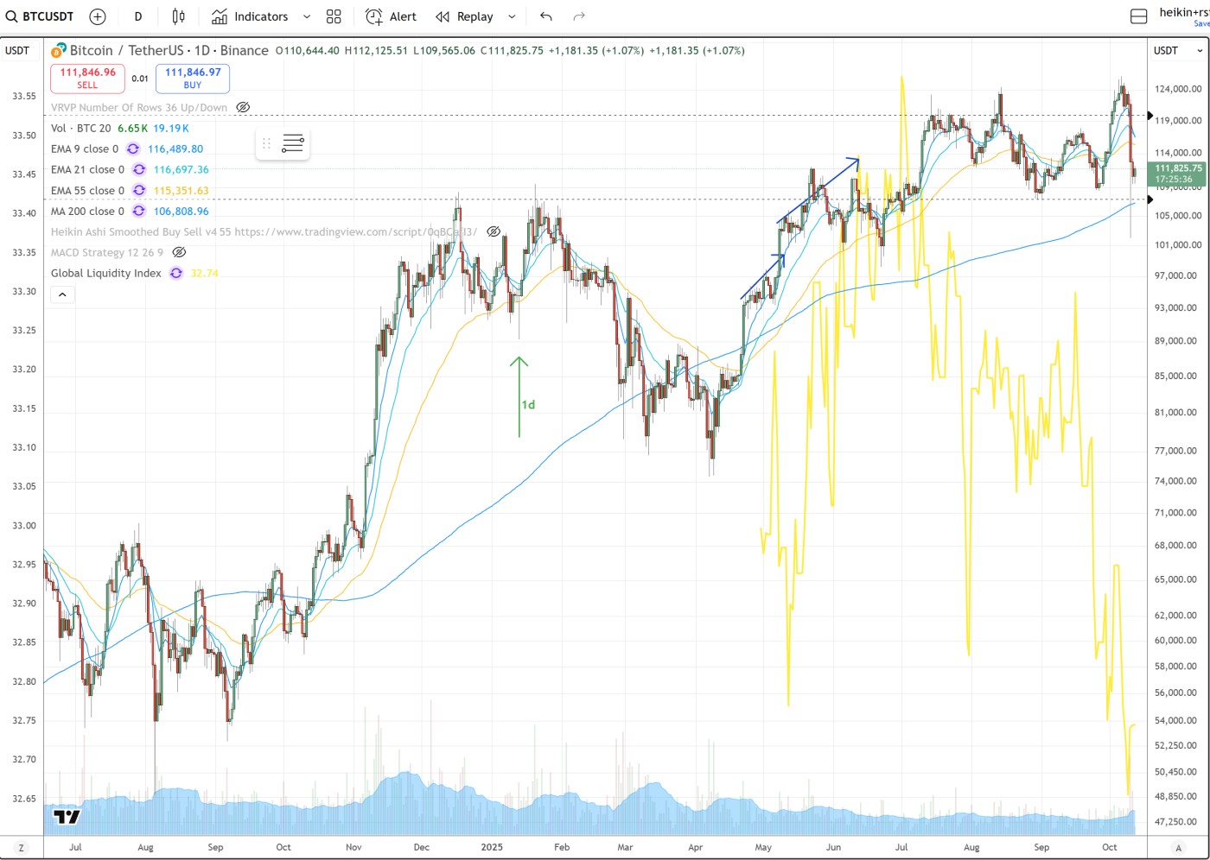Open the D timeframe interval menu
This screenshot has height=860, width=1210.
(138, 16)
